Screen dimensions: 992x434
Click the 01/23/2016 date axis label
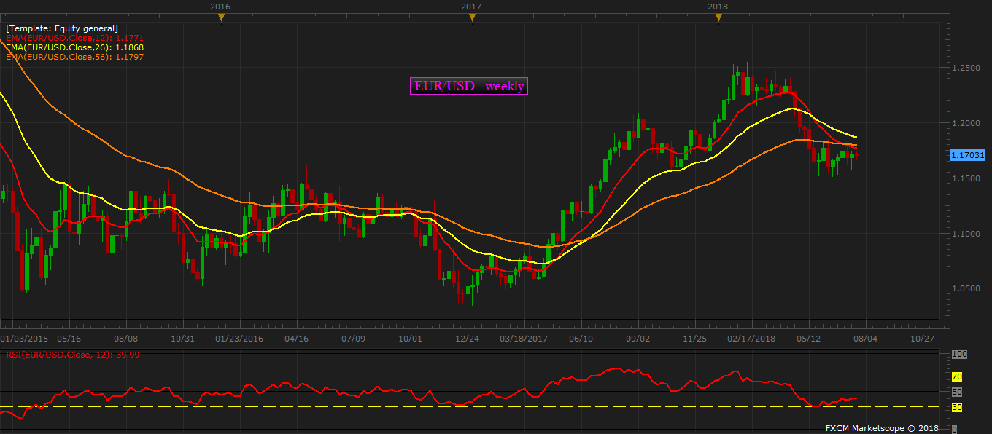[x=239, y=339]
